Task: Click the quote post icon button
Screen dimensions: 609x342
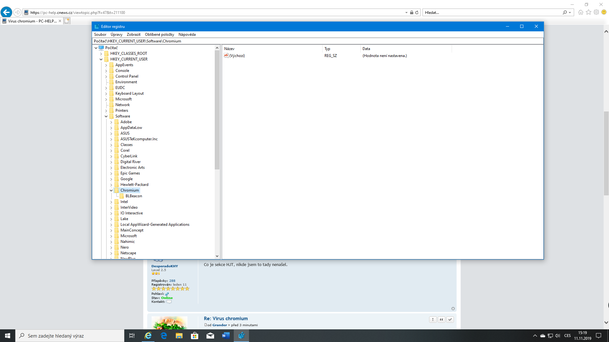Action: tap(441, 320)
